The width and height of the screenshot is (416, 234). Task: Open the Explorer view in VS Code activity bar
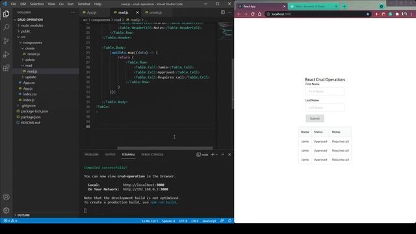click(x=6, y=14)
